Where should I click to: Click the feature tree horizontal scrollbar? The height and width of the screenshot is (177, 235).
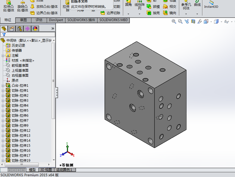pyautogui.click(x=21, y=165)
